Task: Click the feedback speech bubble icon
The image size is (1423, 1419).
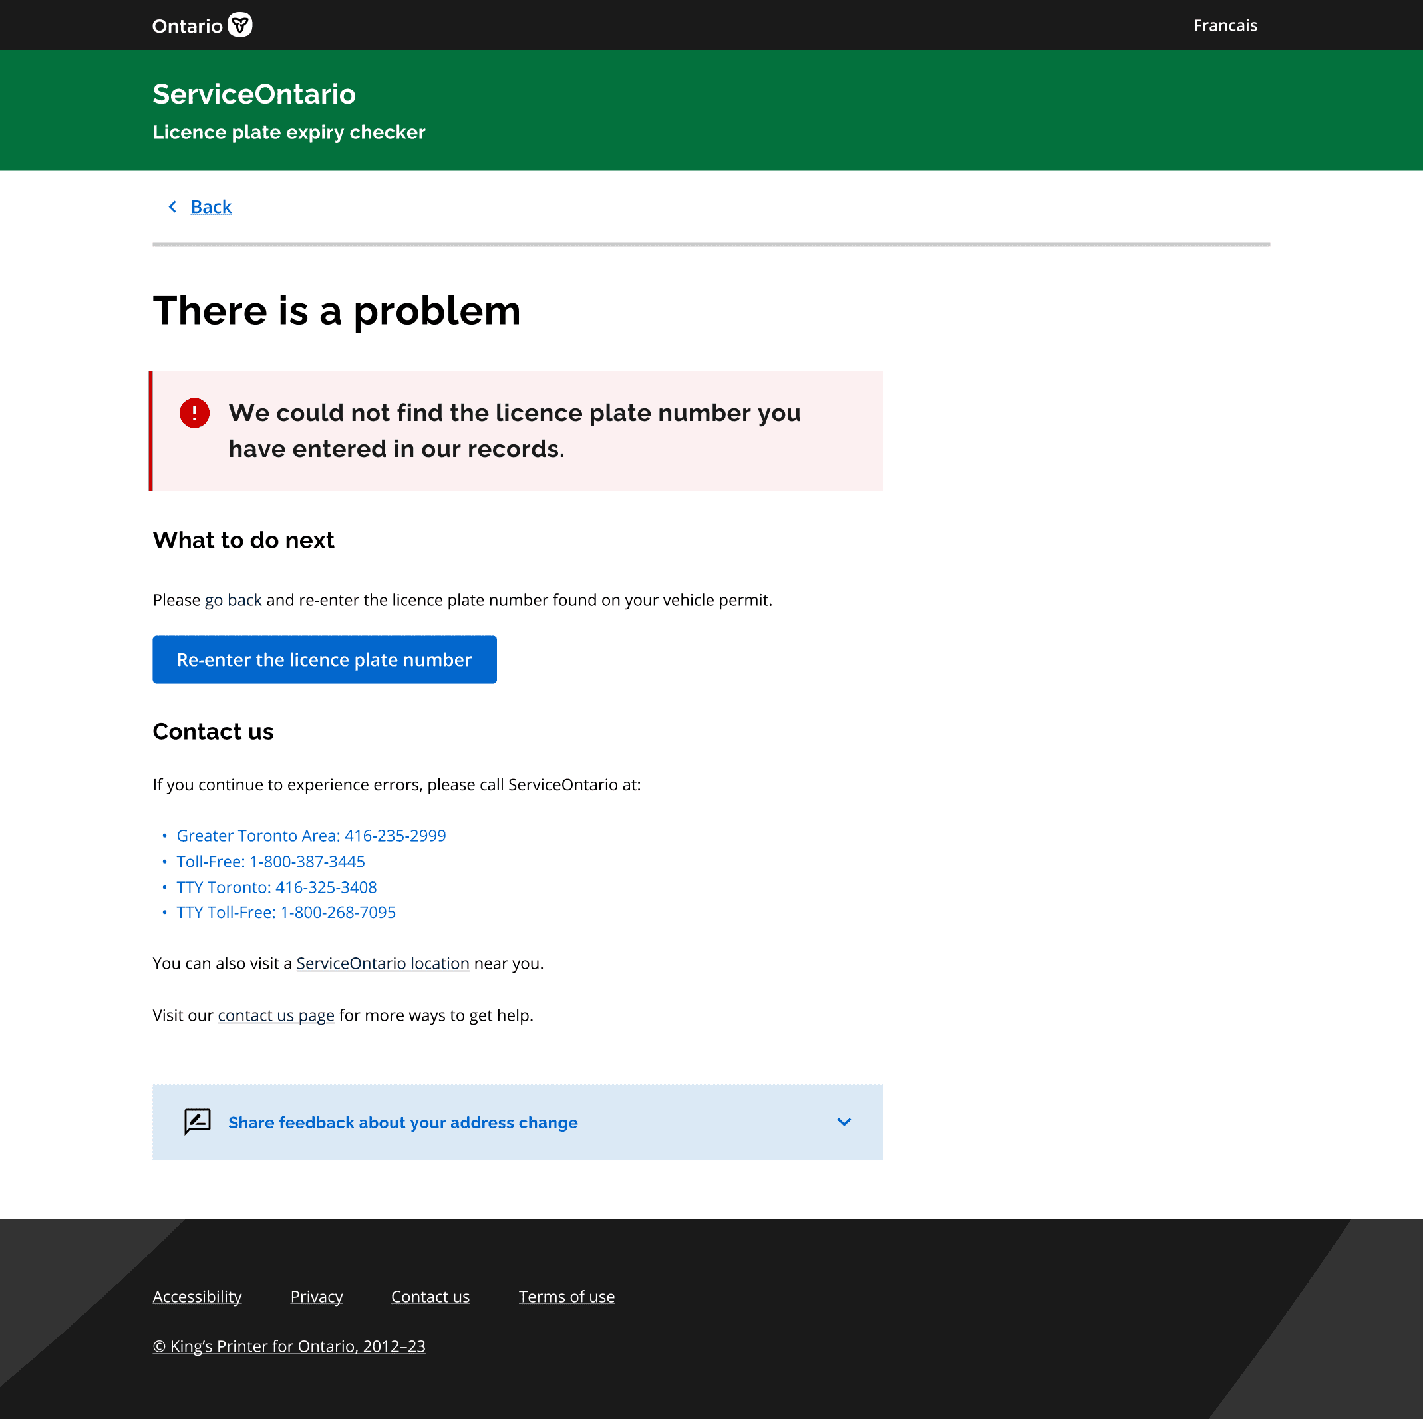Action: tap(198, 1122)
